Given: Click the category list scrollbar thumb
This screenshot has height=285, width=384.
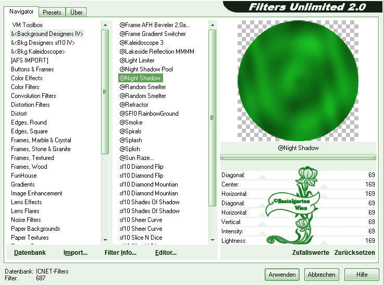Looking at the screenshot, I should [105, 92].
